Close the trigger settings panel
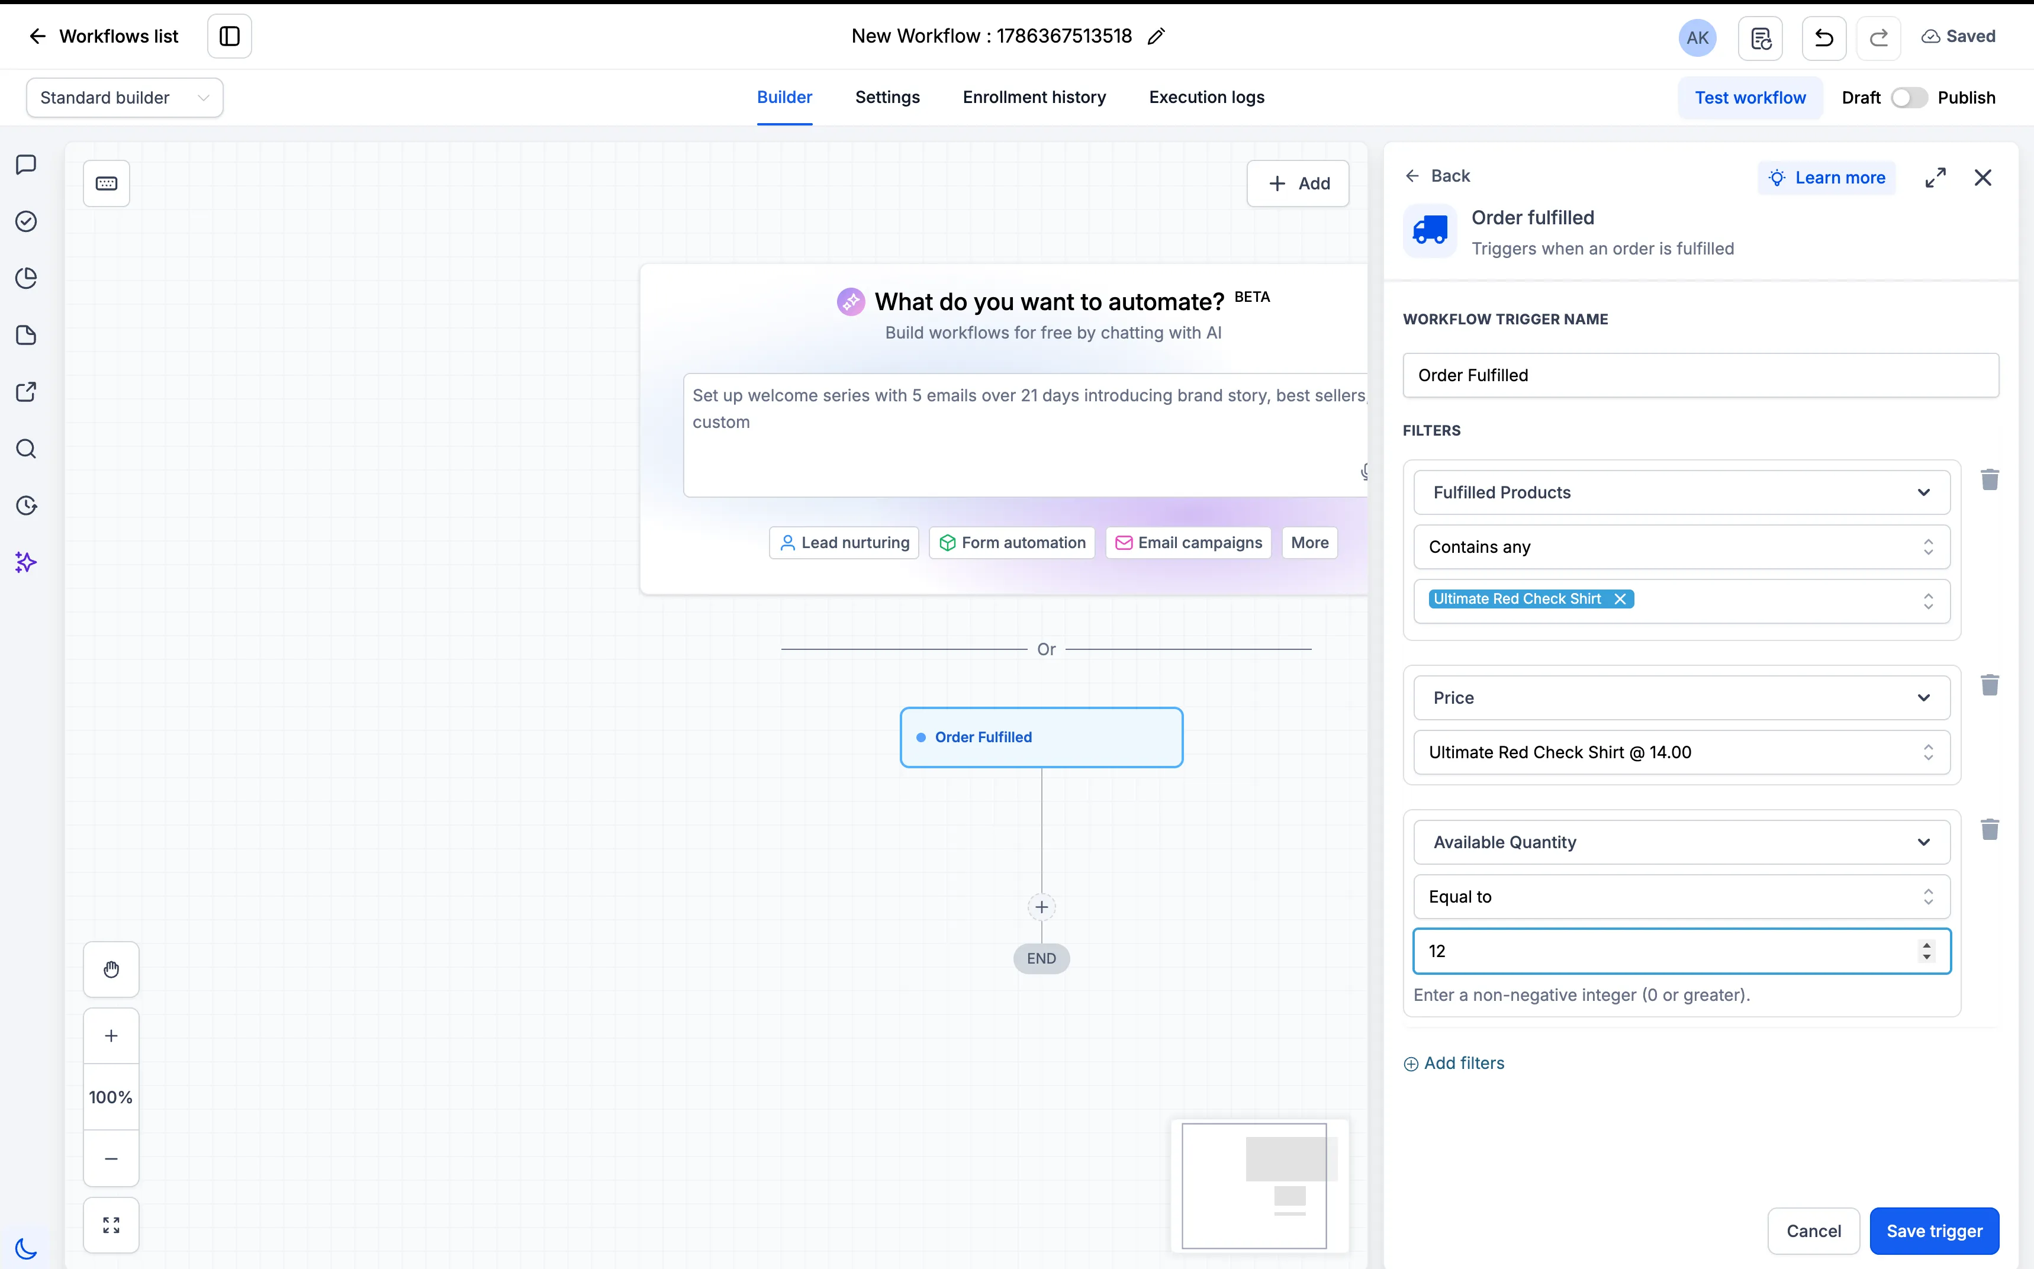2034x1269 pixels. (1982, 178)
